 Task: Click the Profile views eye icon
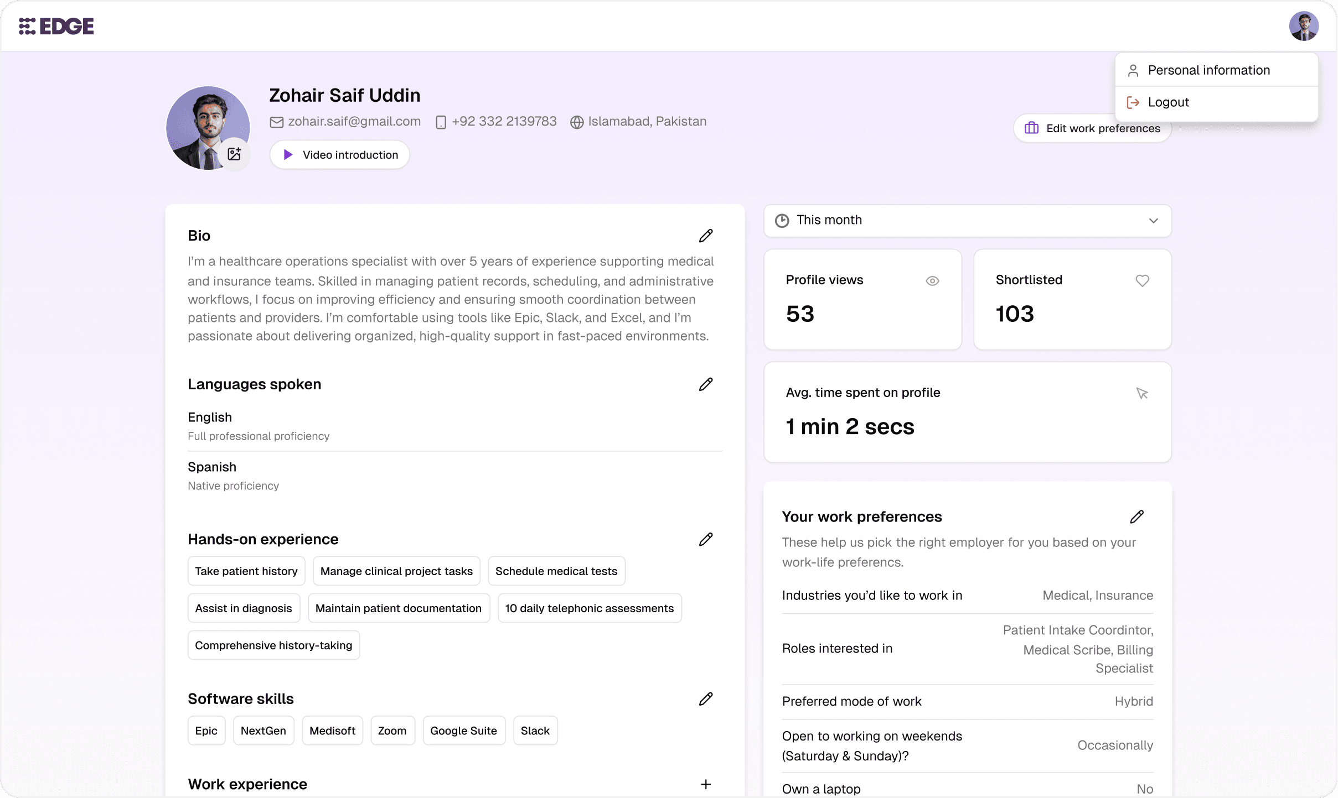point(932,280)
